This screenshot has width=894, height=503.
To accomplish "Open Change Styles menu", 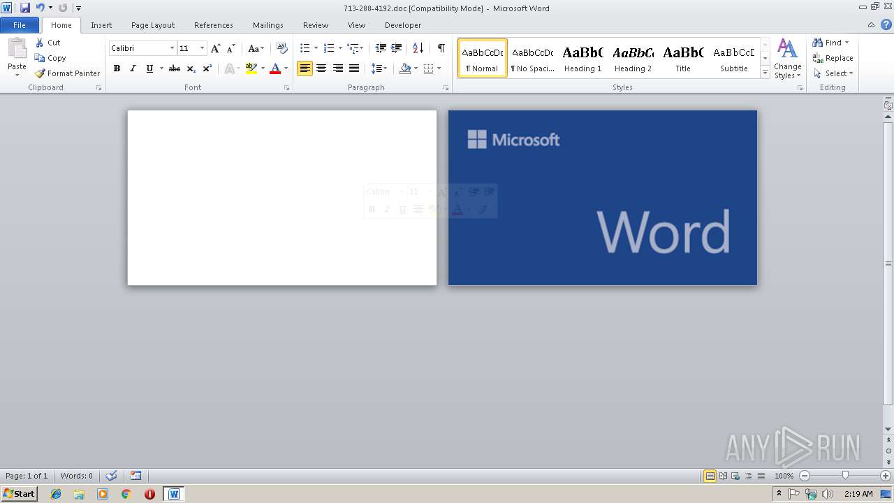I will coord(787,59).
